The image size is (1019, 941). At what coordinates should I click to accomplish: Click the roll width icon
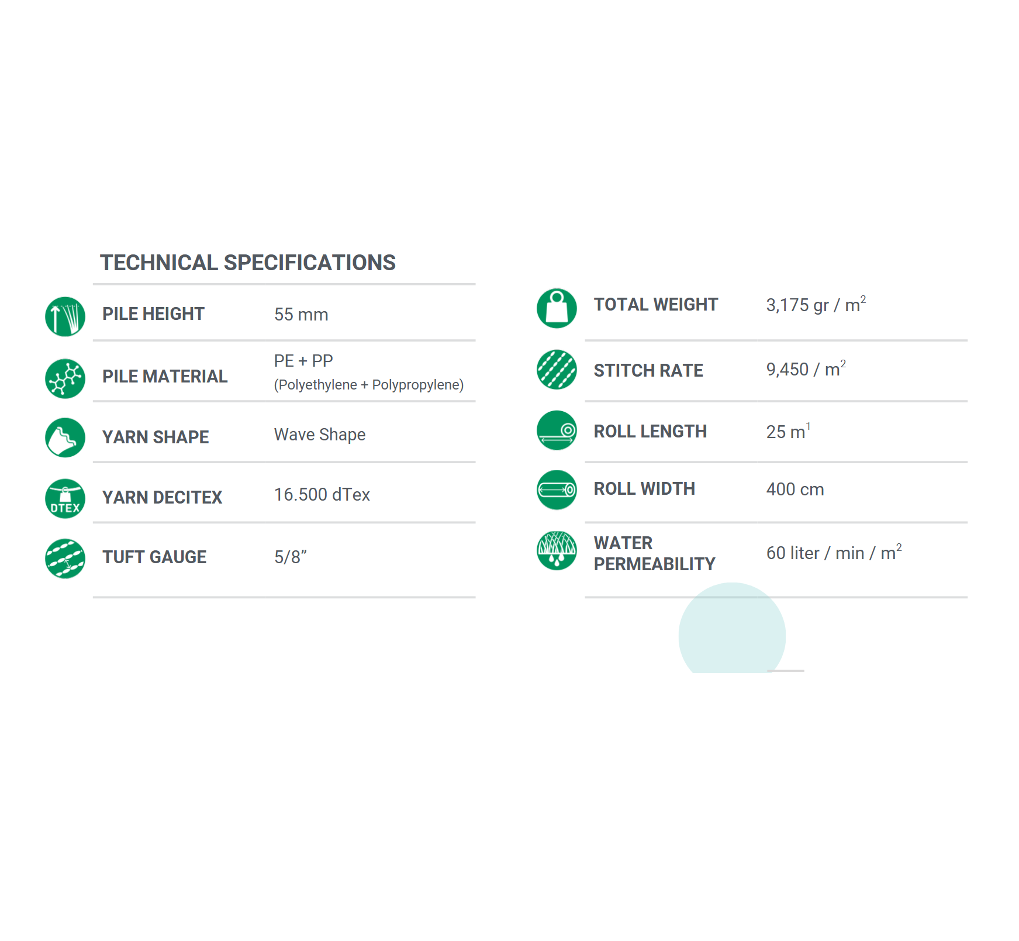[x=557, y=490]
